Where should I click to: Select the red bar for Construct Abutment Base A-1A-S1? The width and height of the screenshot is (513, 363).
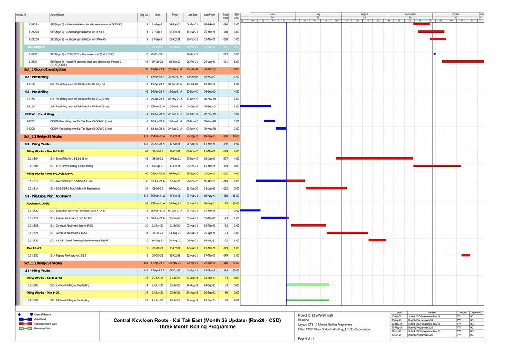tap(309, 225)
